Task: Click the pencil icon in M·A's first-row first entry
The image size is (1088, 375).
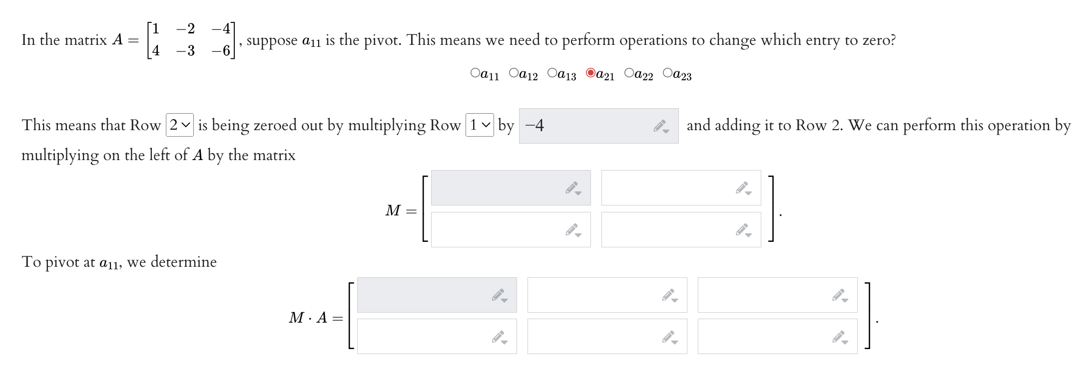Action: [x=499, y=295]
